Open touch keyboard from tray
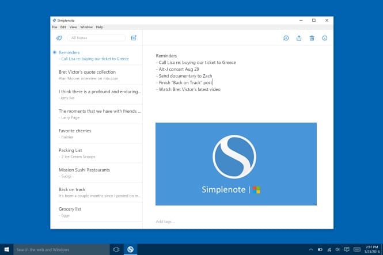This screenshot has width=383, height=255. point(357,249)
